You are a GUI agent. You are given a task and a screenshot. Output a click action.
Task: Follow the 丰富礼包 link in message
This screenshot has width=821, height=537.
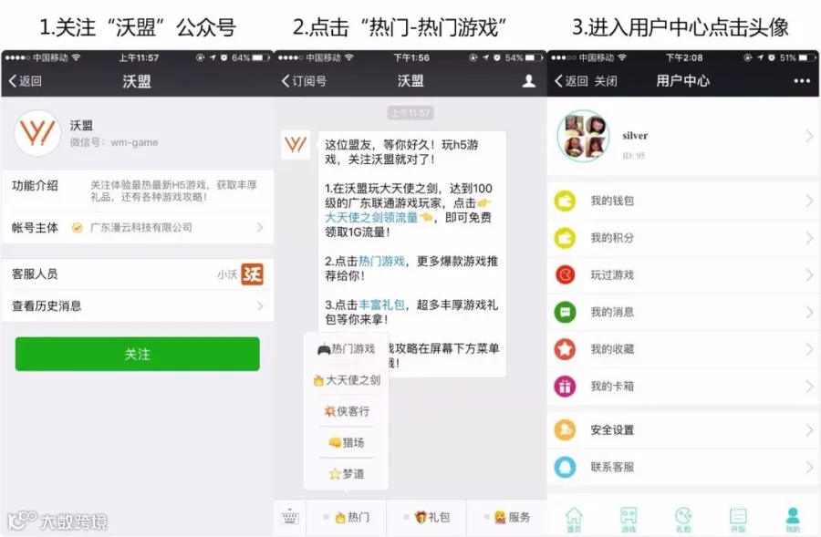tap(381, 305)
